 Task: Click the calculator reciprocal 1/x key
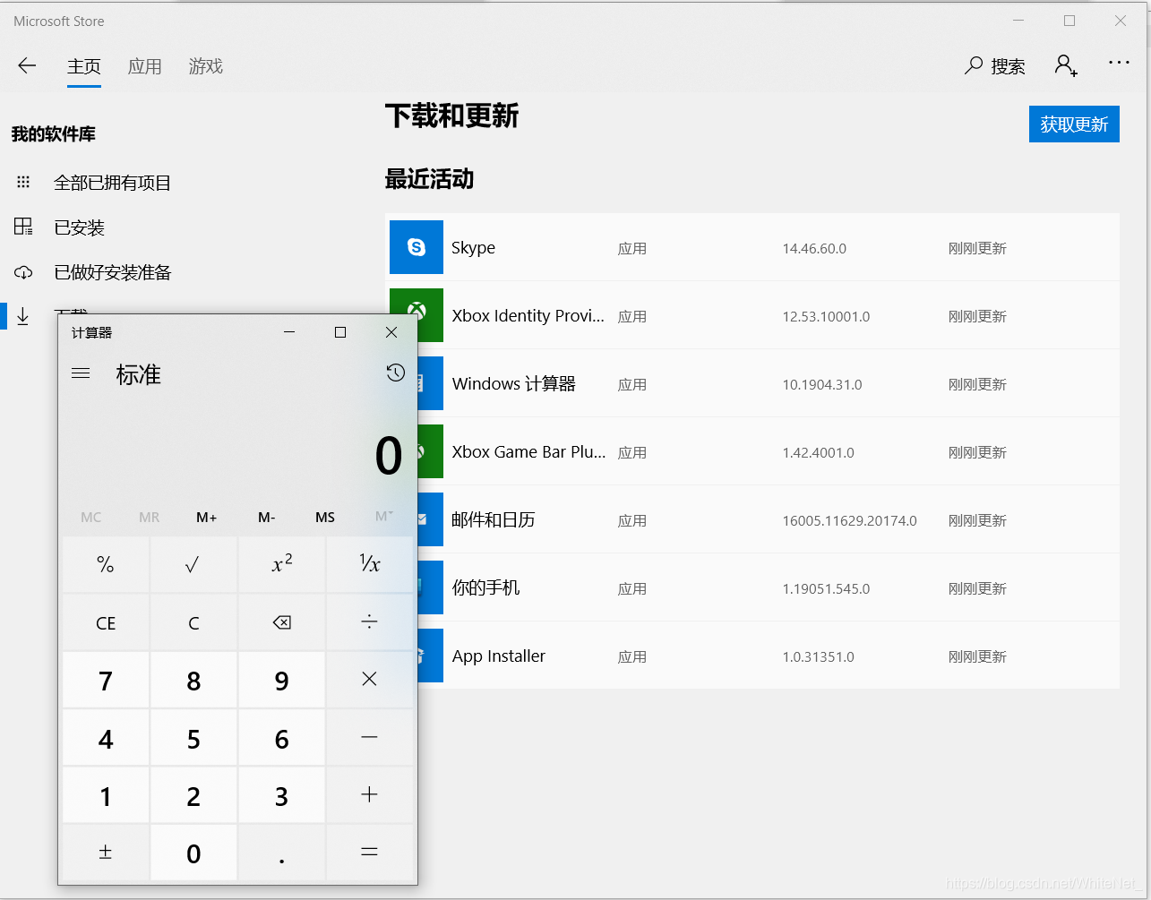(x=369, y=564)
